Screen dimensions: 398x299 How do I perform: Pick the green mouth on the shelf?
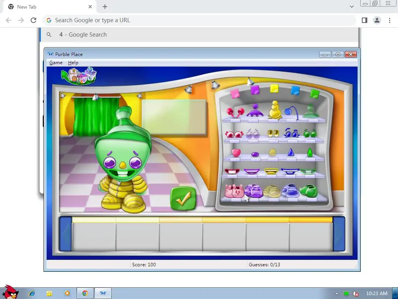[308, 171]
